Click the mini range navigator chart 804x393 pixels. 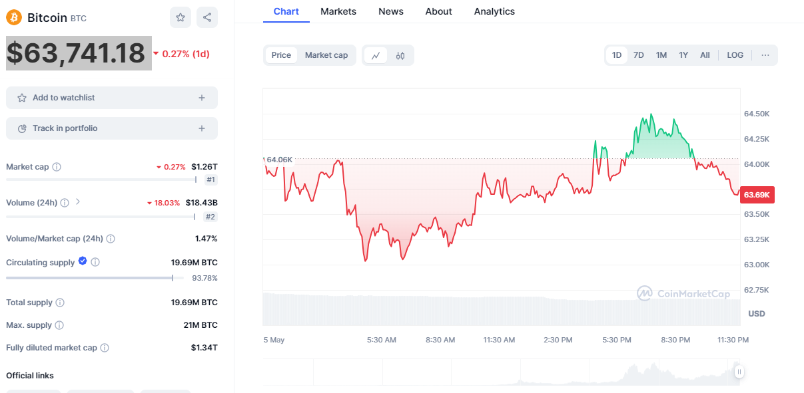[x=501, y=372]
